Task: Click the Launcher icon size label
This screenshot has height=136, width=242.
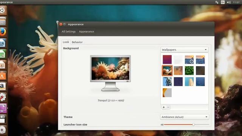Action: [x=75, y=124]
